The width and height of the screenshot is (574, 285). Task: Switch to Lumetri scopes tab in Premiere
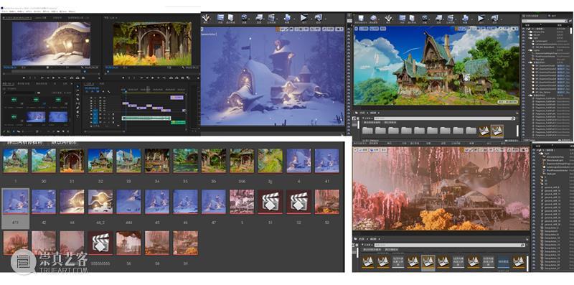tap(40, 18)
